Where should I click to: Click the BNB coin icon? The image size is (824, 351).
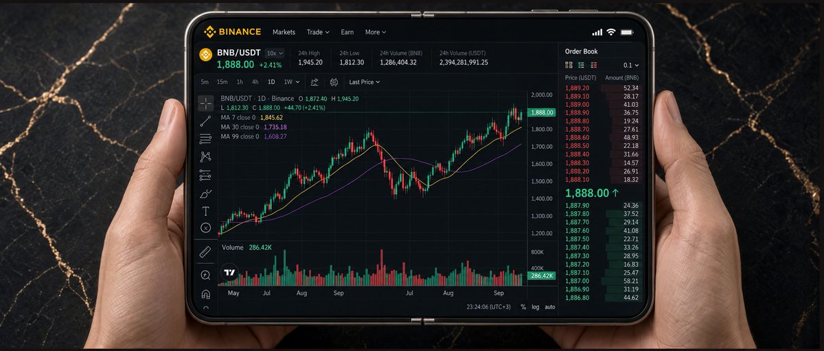(x=205, y=54)
